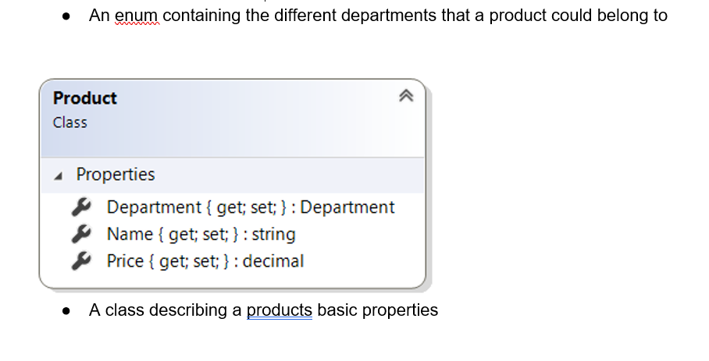Collapse the Properties section triangle
The height and width of the screenshot is (361, 709).
[59, 176]
